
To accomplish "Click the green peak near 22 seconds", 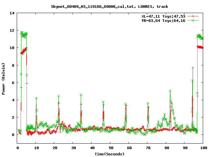I will 58,96.
